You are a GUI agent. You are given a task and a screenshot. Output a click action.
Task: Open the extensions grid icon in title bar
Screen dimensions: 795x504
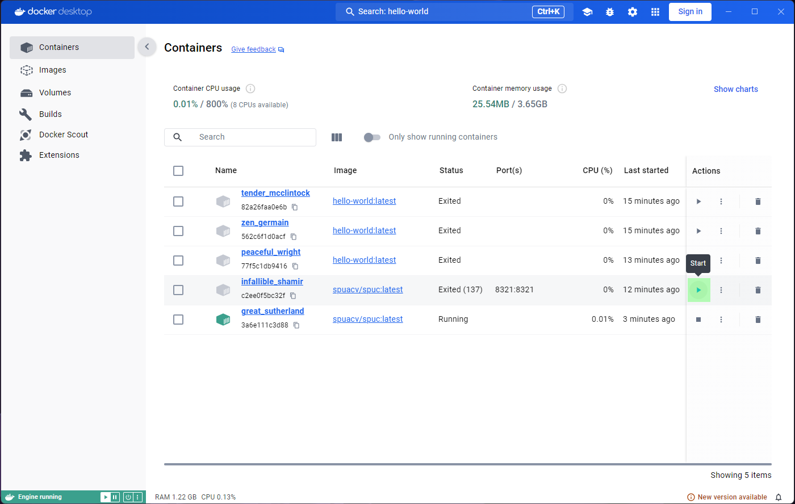click(x=655, y=11)
